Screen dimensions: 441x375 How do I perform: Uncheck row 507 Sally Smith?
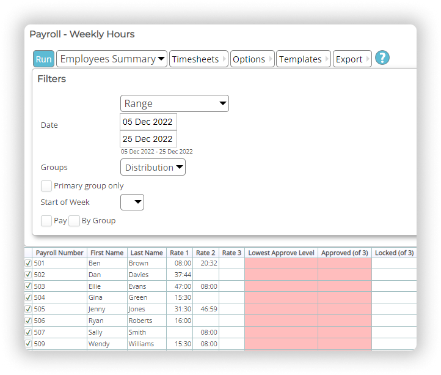point(28,332)
